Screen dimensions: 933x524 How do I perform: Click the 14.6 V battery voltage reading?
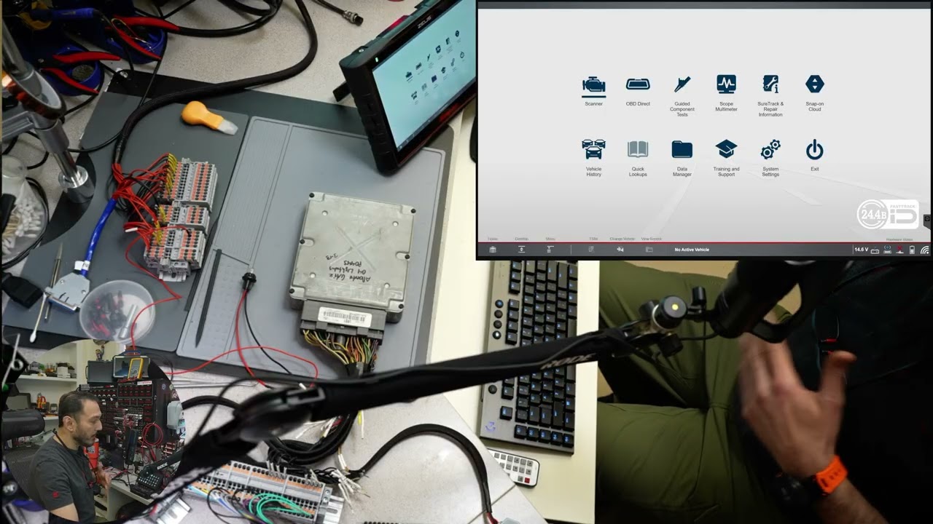(x=861, y=250)
